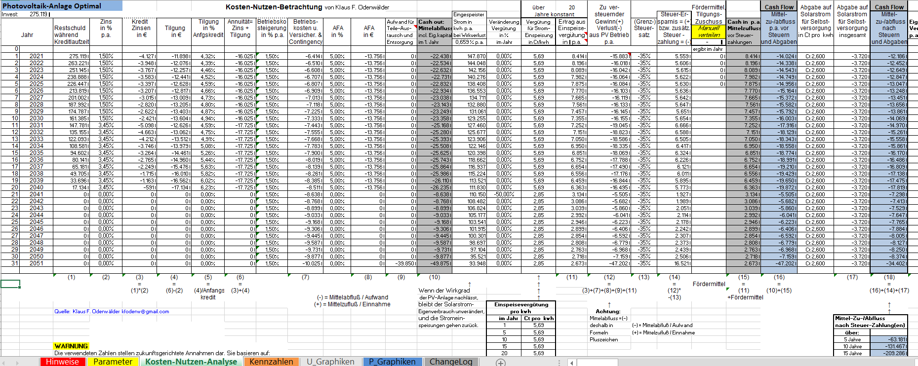Select the '-49.675' Cash out cell
This screenshot has height=366, width=918.
[x=435, y=263]
